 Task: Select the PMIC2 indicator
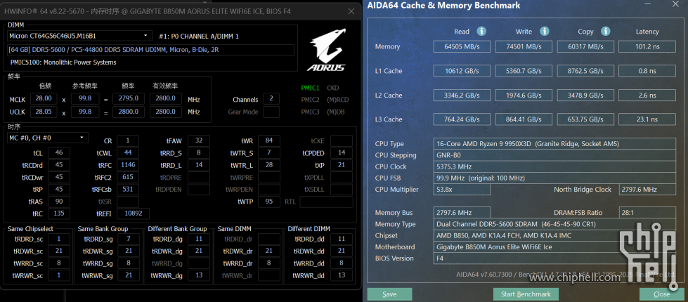[310, 100]
